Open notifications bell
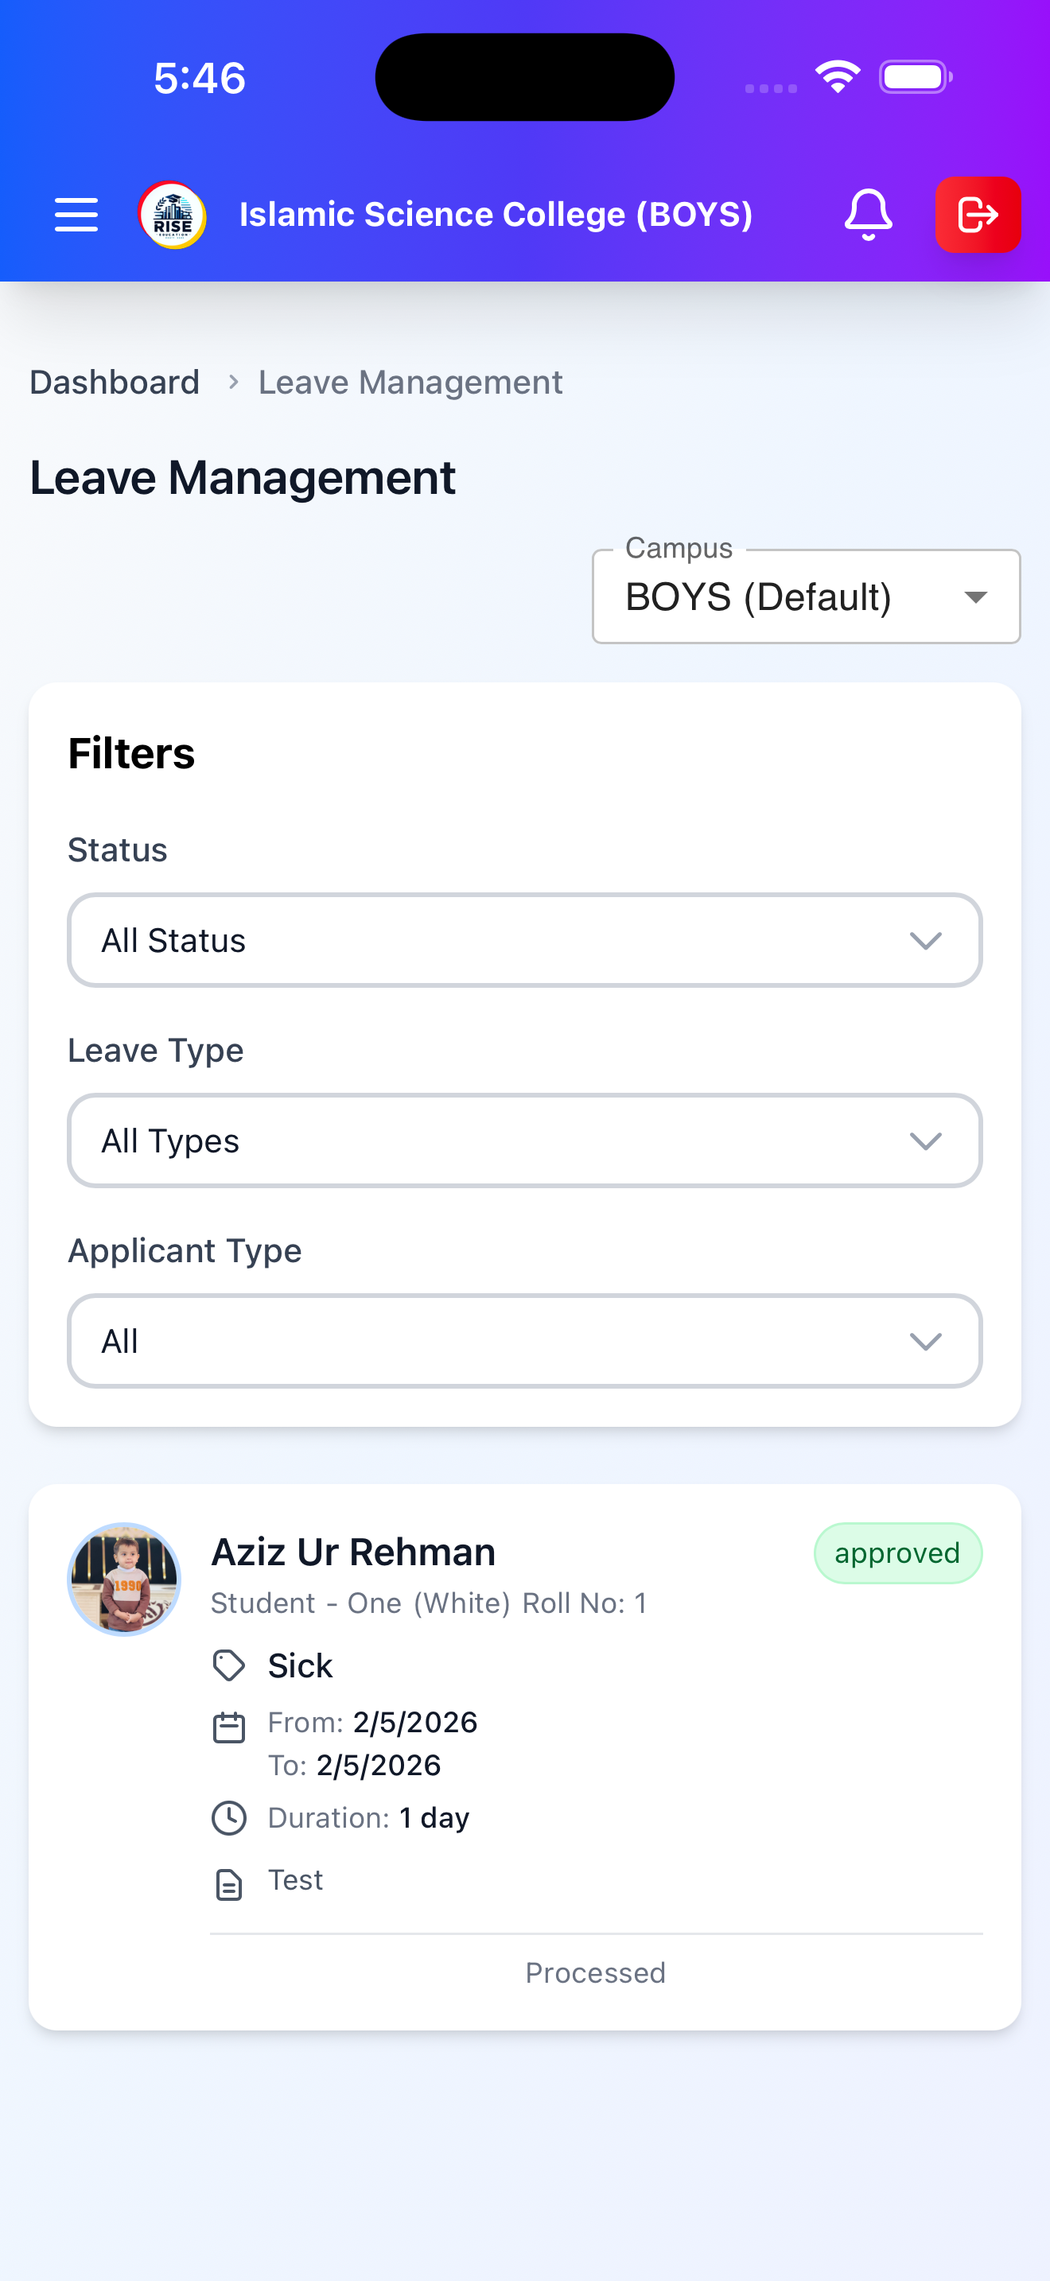Viewport: 1050px width, 2281px height. point(868,216)
